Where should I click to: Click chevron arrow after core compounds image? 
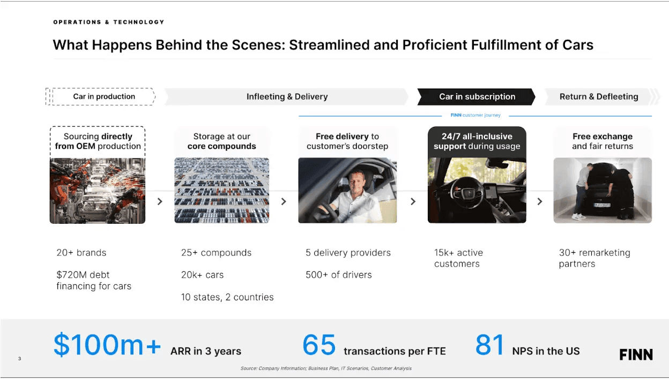click(284, 201)
